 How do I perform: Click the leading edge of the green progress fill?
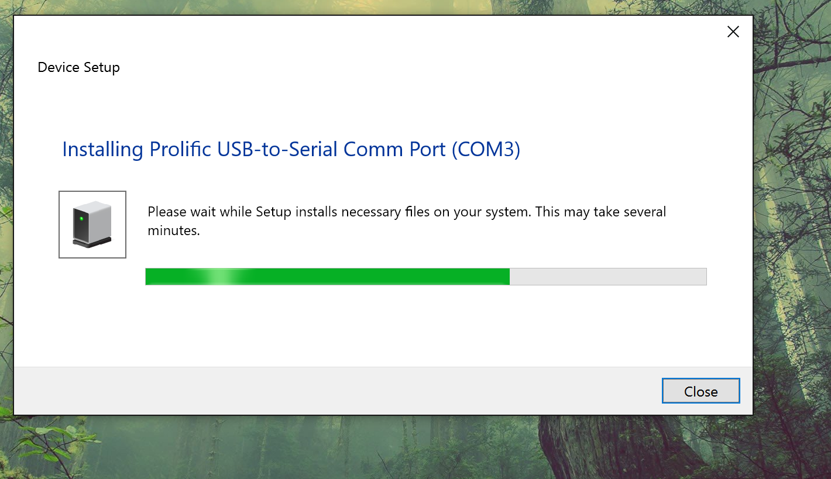pos(507,277)
